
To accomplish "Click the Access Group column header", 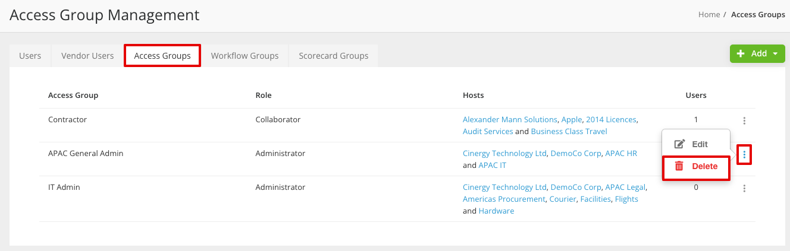I will click(x=73, y=95).
